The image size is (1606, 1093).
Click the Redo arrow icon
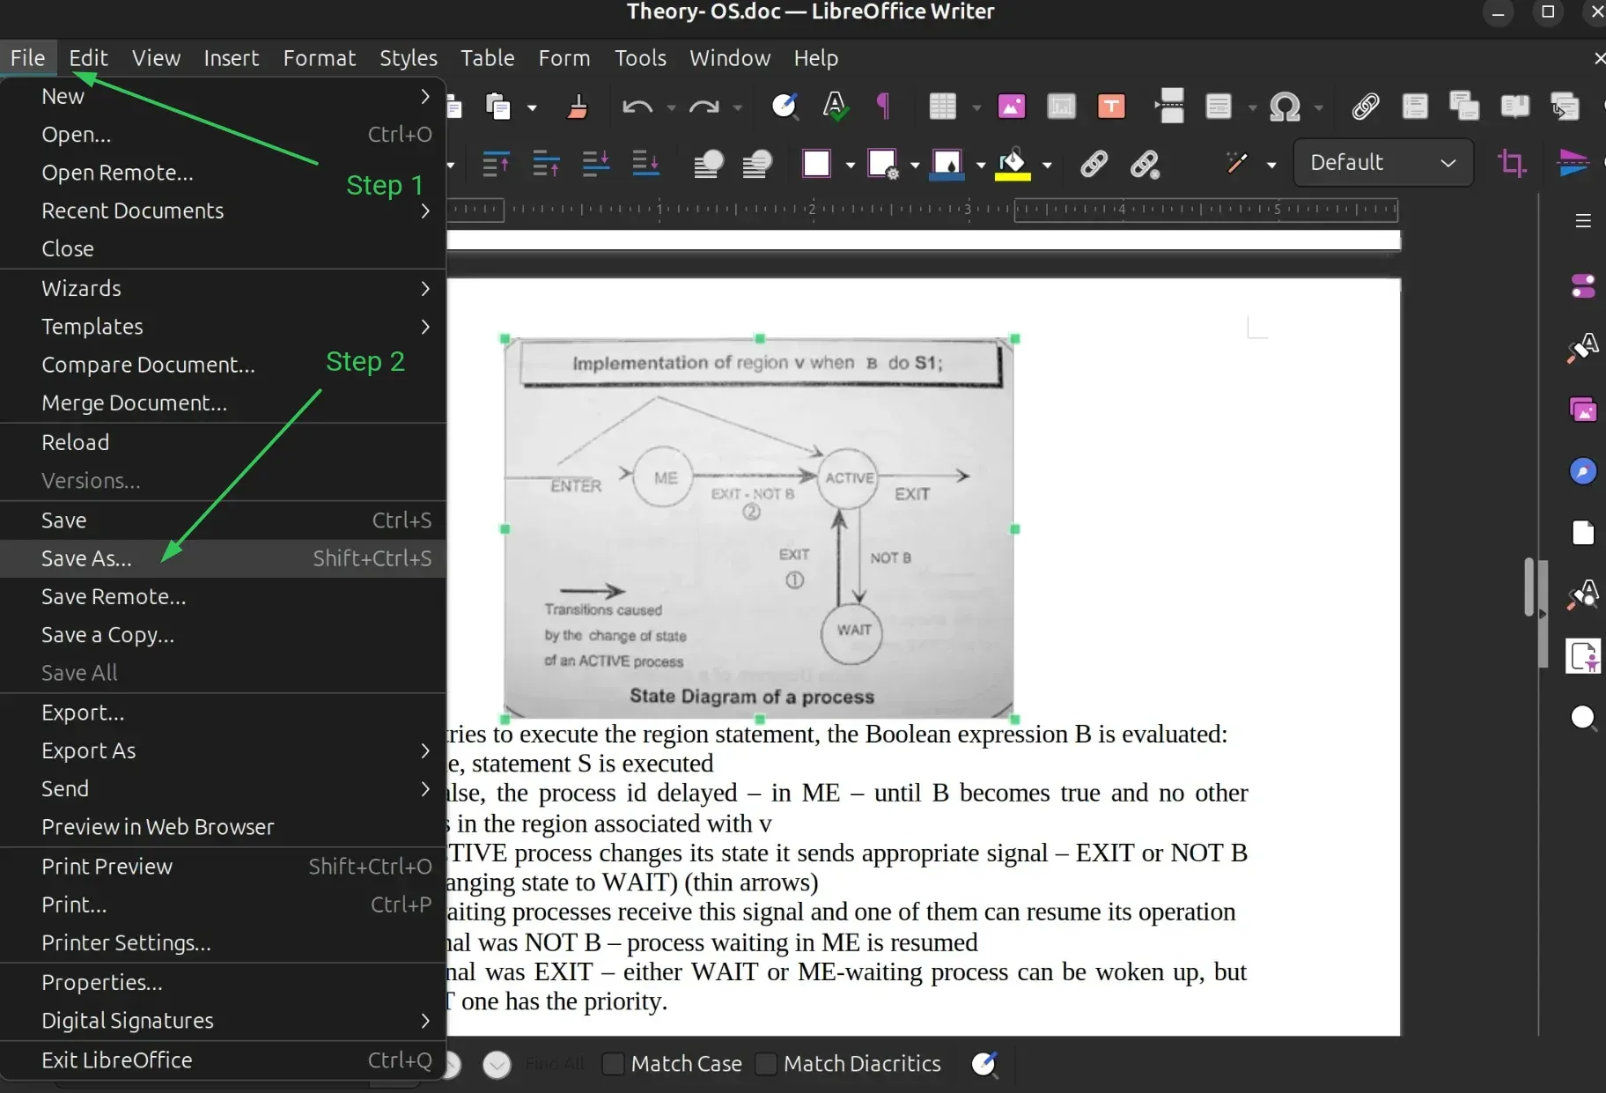(x=704, y=107)
